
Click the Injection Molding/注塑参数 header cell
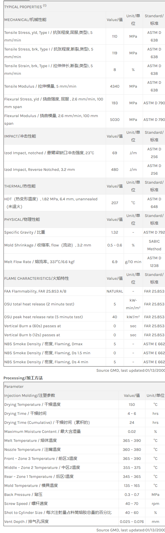30,395
